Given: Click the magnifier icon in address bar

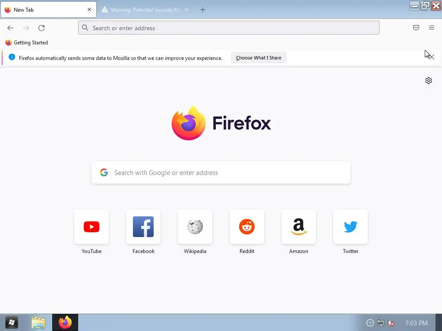Looking at the screenshot, I should [85, 28].
